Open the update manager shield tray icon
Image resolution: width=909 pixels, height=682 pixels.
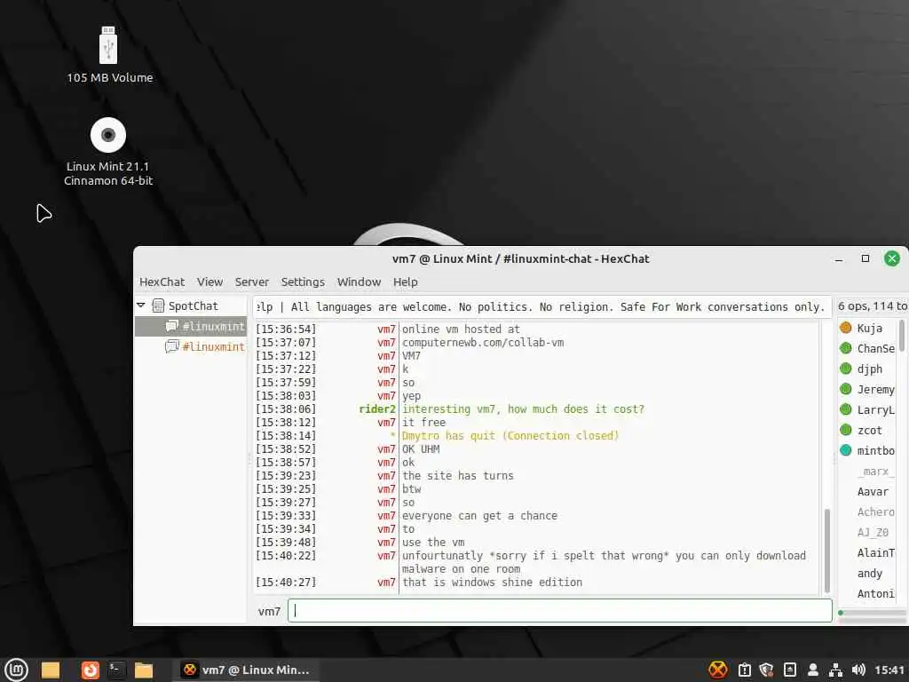pyautogui.click(x=766, y=670)
